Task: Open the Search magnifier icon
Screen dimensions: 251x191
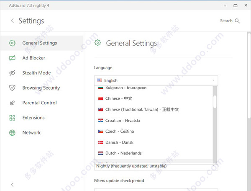Action: click(x=237, y=21)
